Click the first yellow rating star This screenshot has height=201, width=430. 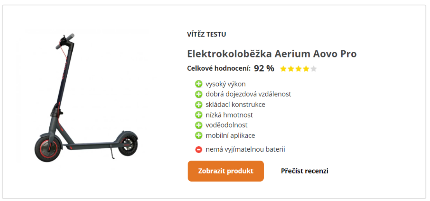[283, 69]
